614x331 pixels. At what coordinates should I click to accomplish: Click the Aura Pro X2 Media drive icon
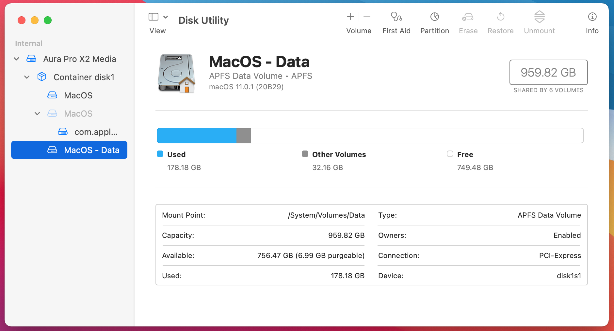tap(31, 59)
